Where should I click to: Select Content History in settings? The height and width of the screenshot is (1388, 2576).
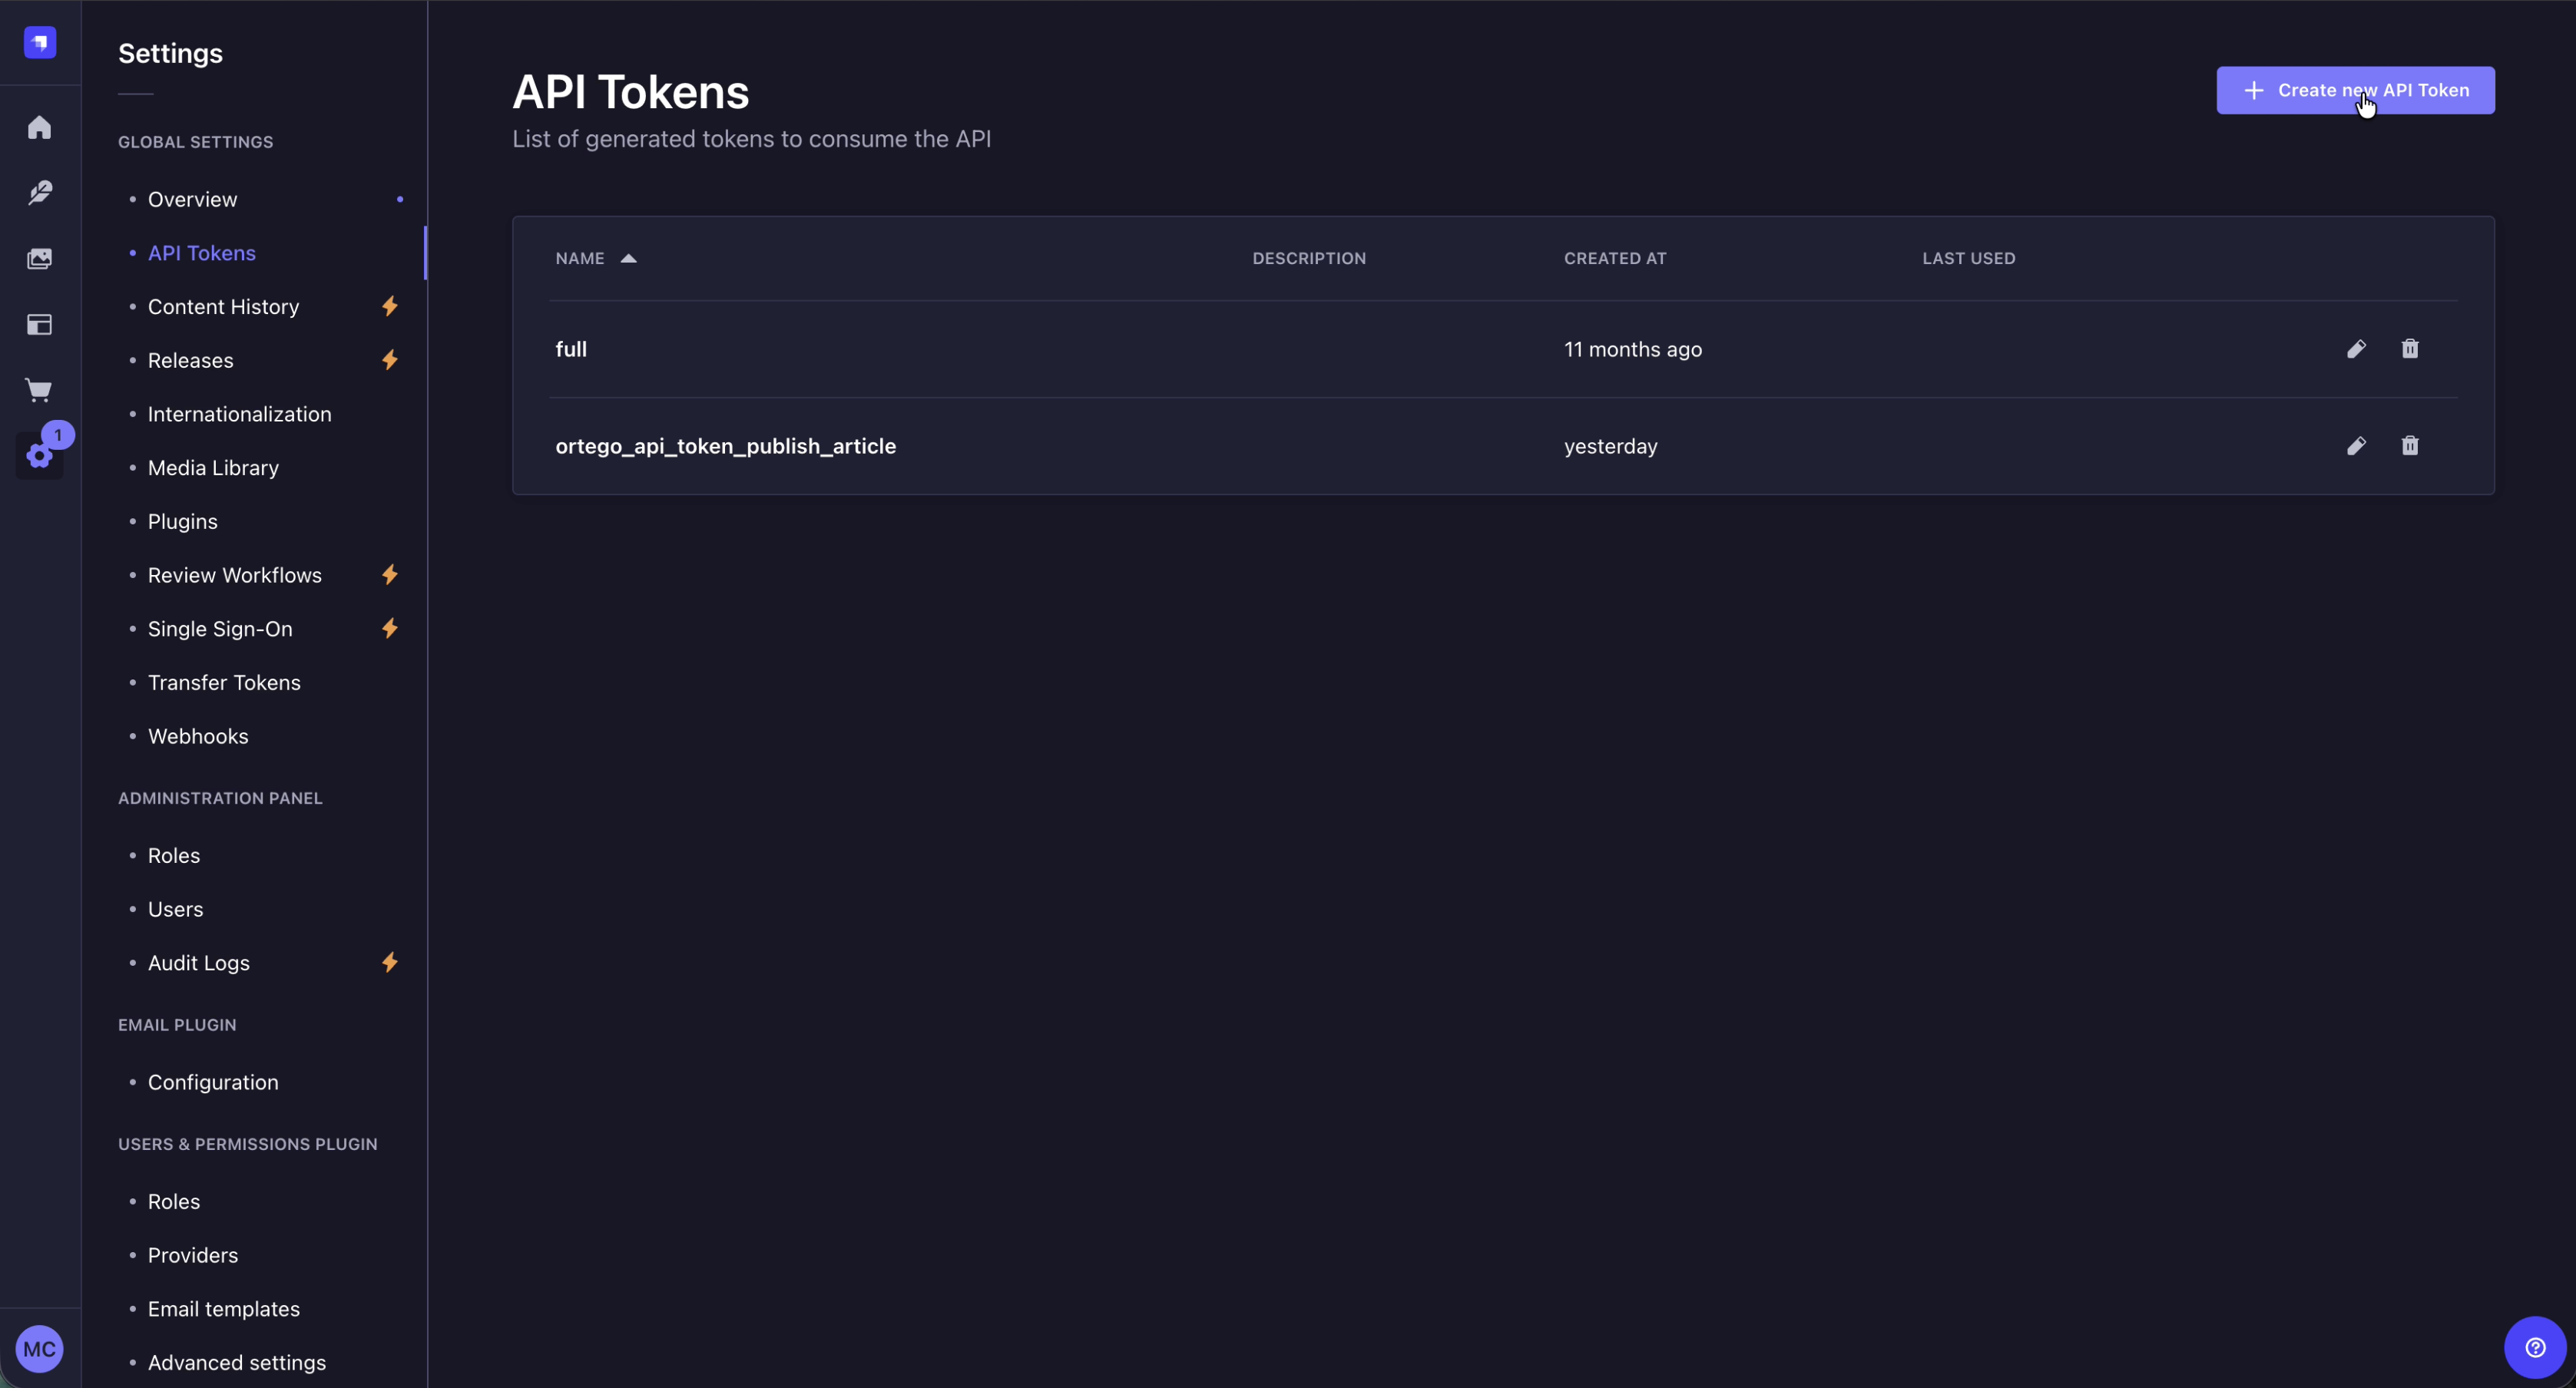[223, 307]
